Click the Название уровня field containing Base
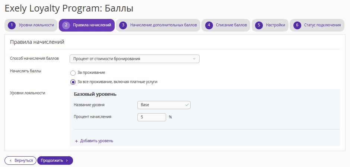Screen dimensions: 350x167 click(x=164, y=105)
